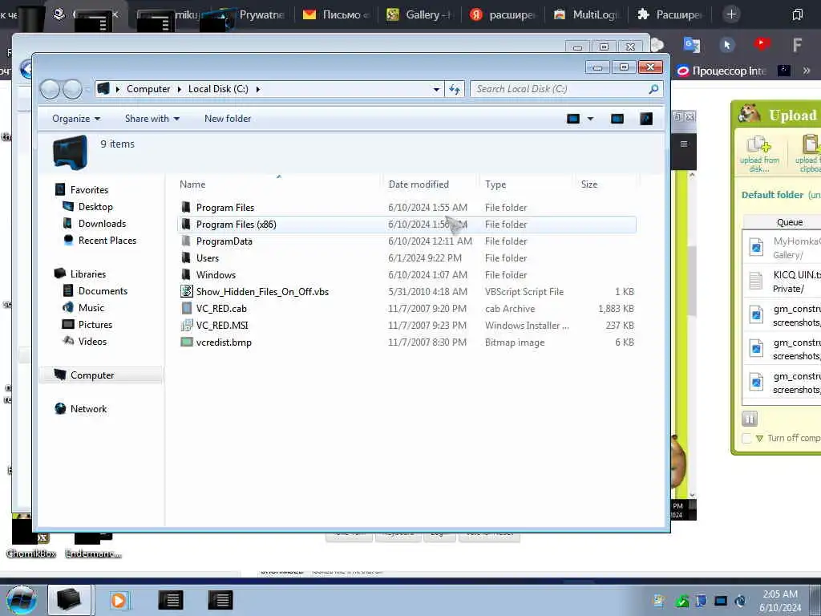Select Network in navigation pane
The width and height of the screenshot is (821, 616).
(x=88, y=408)
